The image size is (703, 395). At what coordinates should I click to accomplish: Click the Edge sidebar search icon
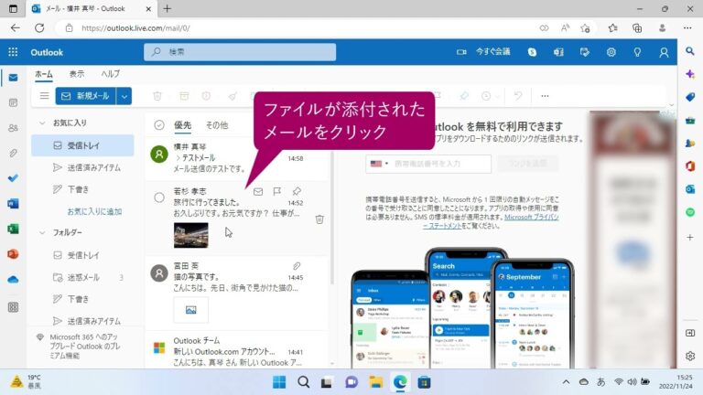(690, 51)
